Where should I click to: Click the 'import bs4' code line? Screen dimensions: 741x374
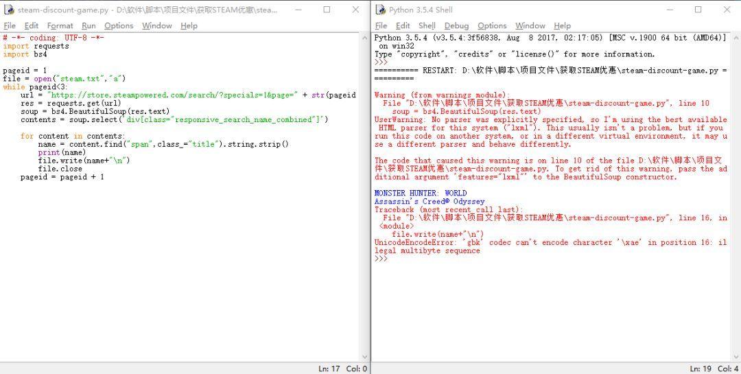pyautogui.click(x=25, y=54)
